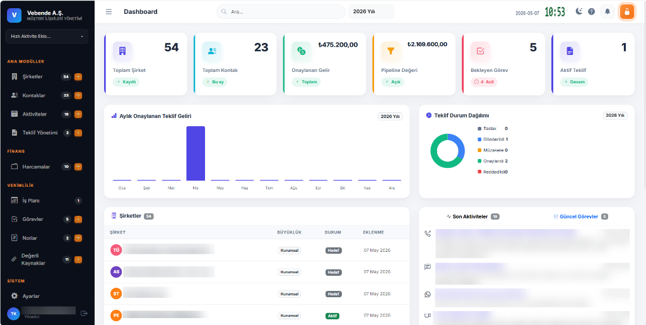Image resolution: width=646 pixels, height=325 pixels.
Task: Click the PE company row avatar
Action: tap(116, 316)
